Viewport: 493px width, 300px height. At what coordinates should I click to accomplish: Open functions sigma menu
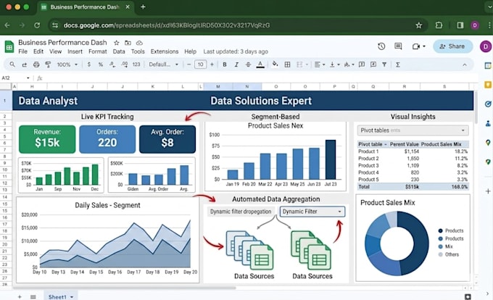[x=398, y=64]
